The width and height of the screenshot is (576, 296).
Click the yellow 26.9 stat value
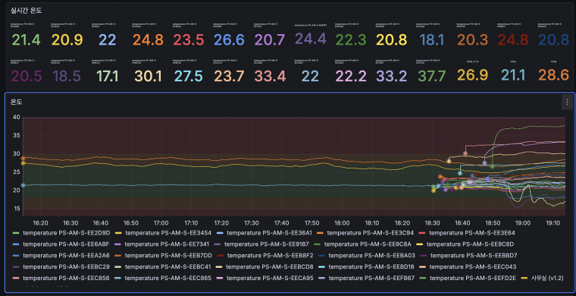[472, 74]
